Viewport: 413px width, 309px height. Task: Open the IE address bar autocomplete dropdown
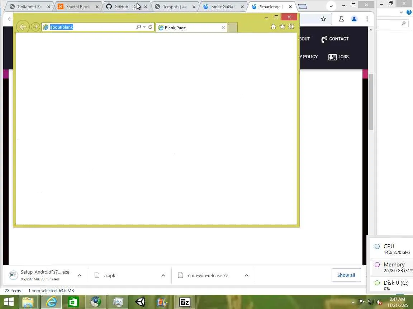point(144,27)
